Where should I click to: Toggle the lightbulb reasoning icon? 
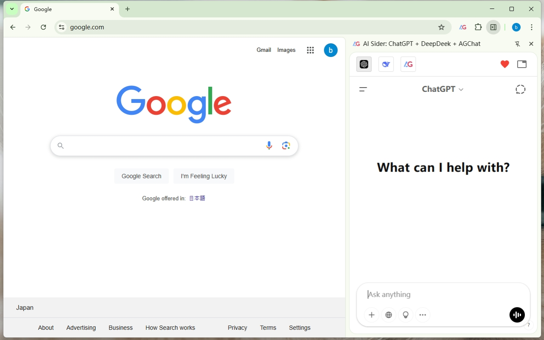(x=405, y=315)
